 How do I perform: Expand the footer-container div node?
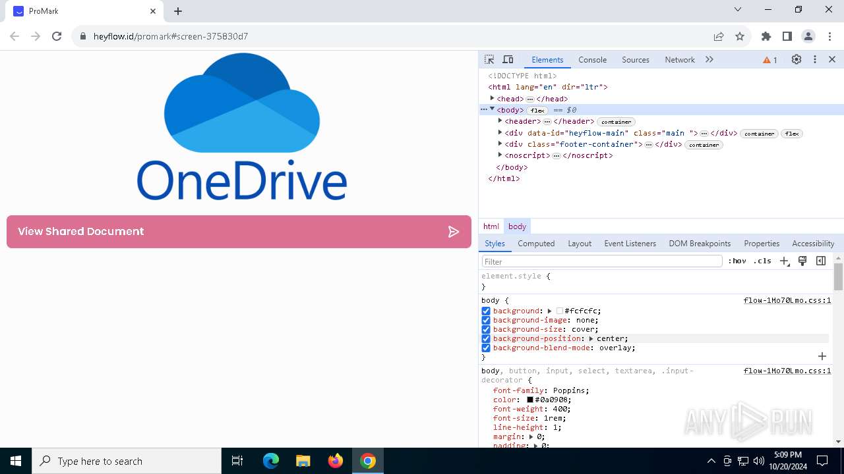(500, 144)
